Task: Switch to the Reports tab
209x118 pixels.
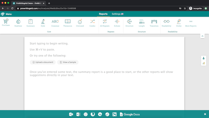Action: point(103,14)
